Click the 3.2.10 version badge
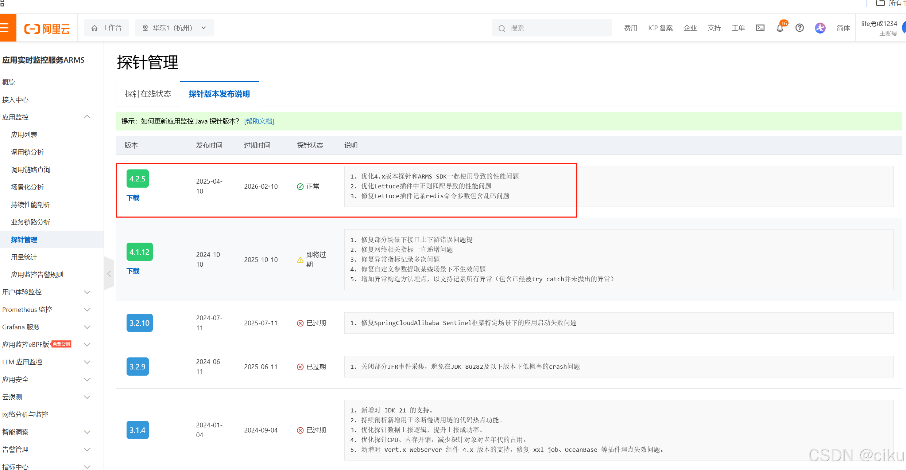The height and width of the screenshot is (470, 906). (x=139, y=323)
